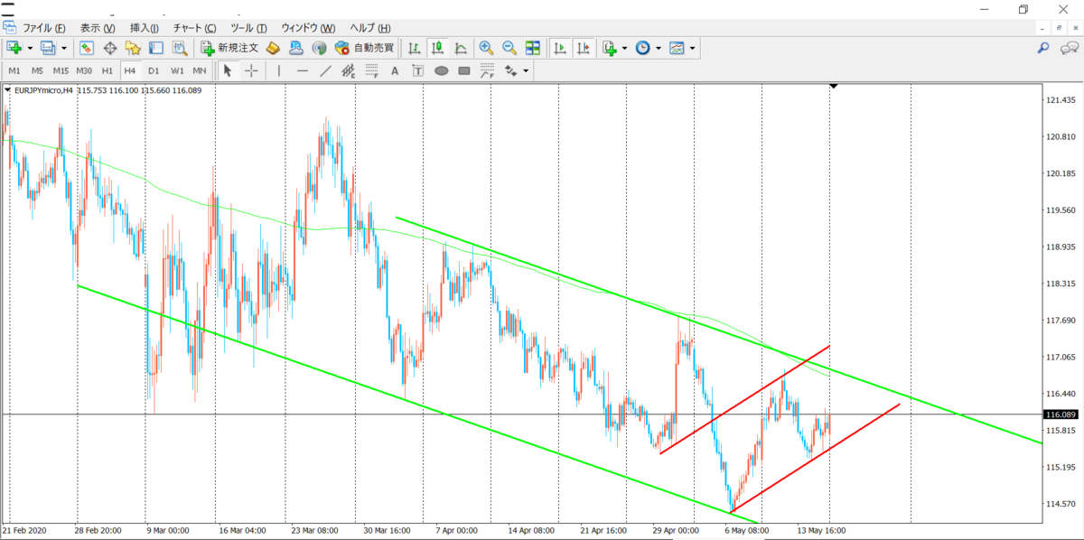Open the Navigator panel
The width and height of the screenshot is (1084, 540).
click(133, 48)
